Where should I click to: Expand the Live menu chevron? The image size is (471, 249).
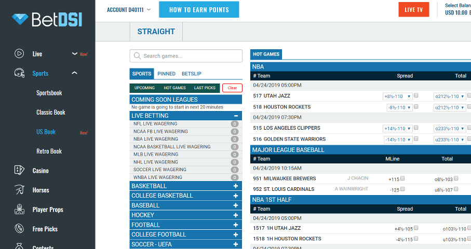75,54
